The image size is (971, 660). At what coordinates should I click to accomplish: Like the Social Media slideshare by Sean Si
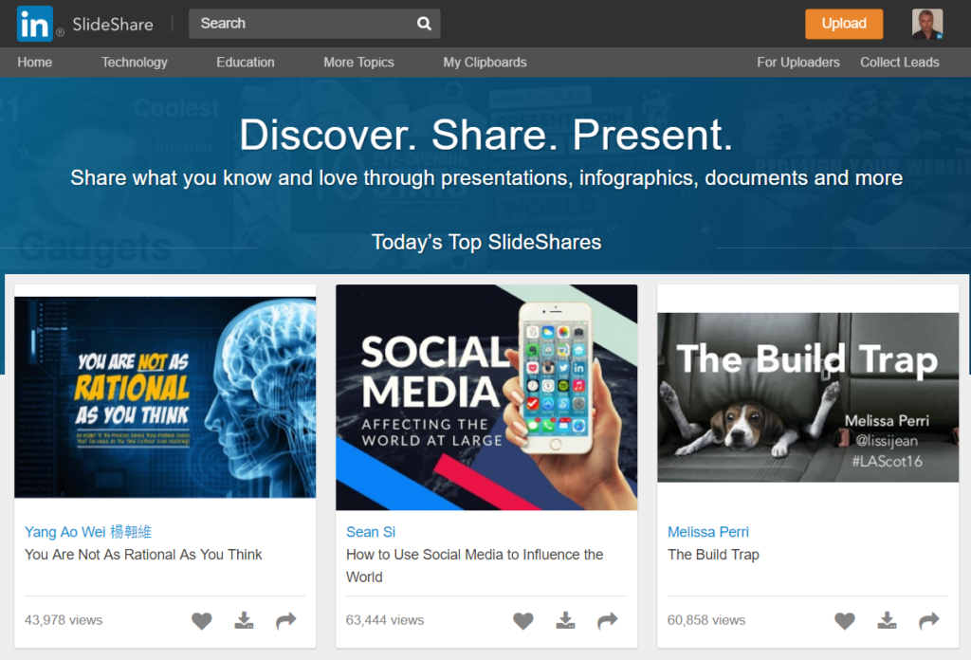523,620
